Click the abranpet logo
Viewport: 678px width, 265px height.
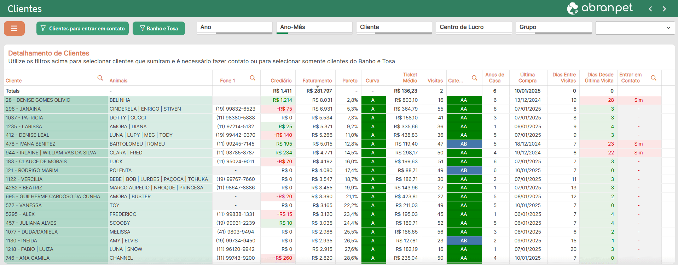coord(599,8)
